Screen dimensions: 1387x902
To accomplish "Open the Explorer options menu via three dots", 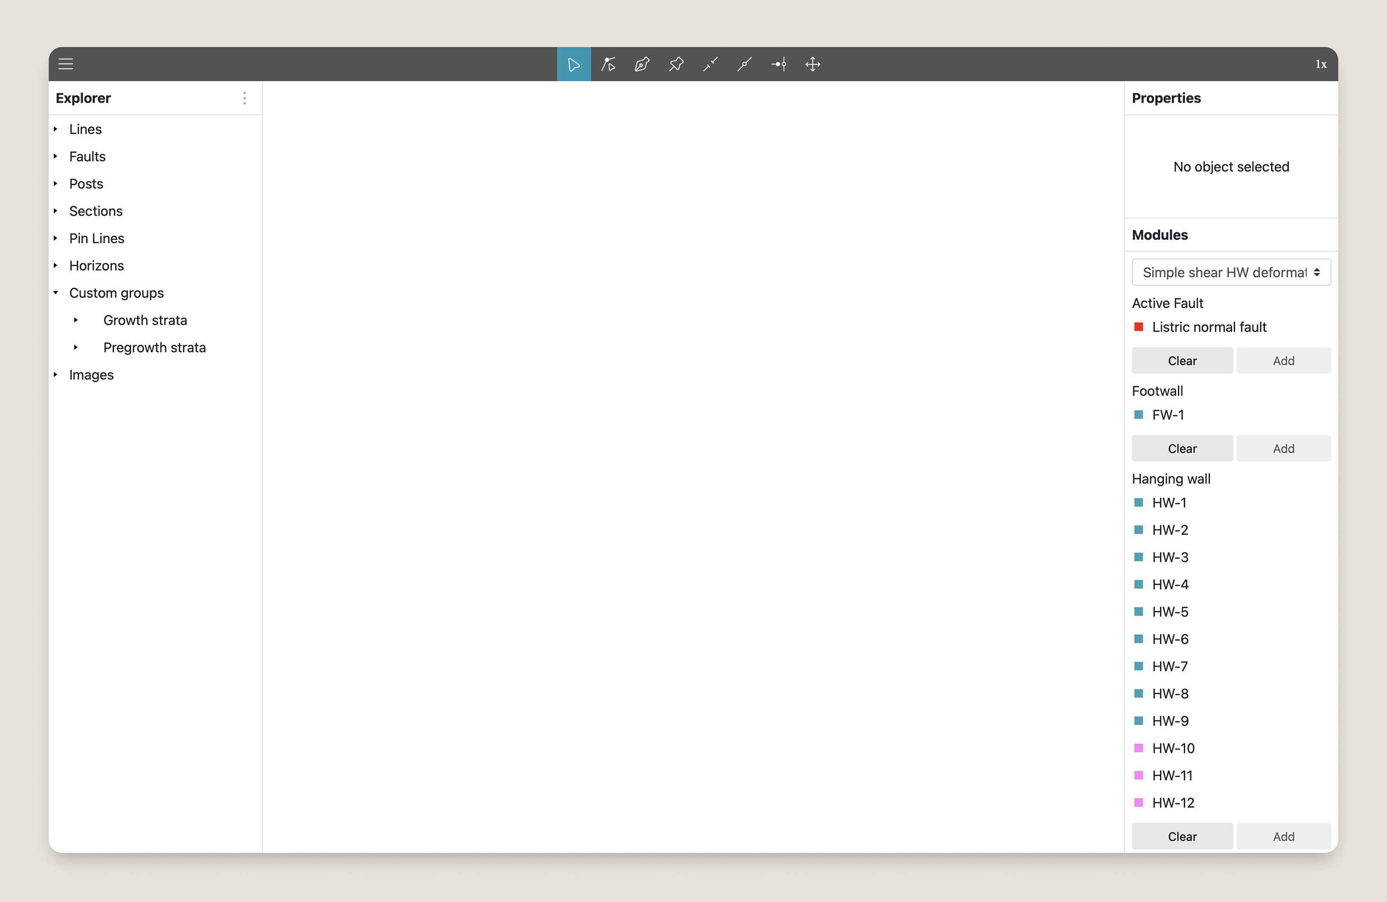I will point(244,98).
